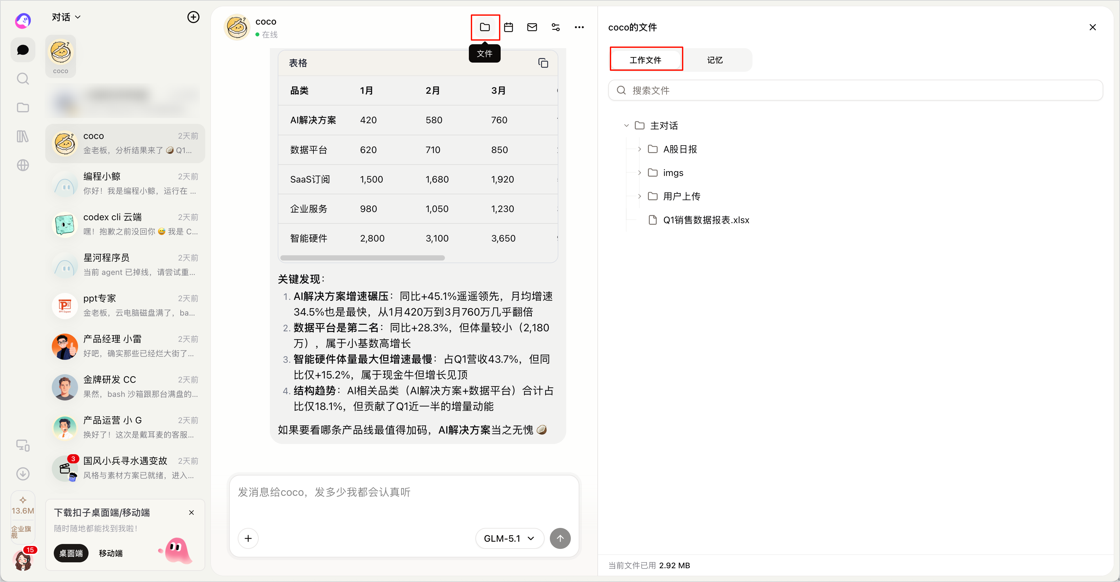Click the table's horizontal scrollbar
1120x582 pixels.
click(x=363, y=258)
